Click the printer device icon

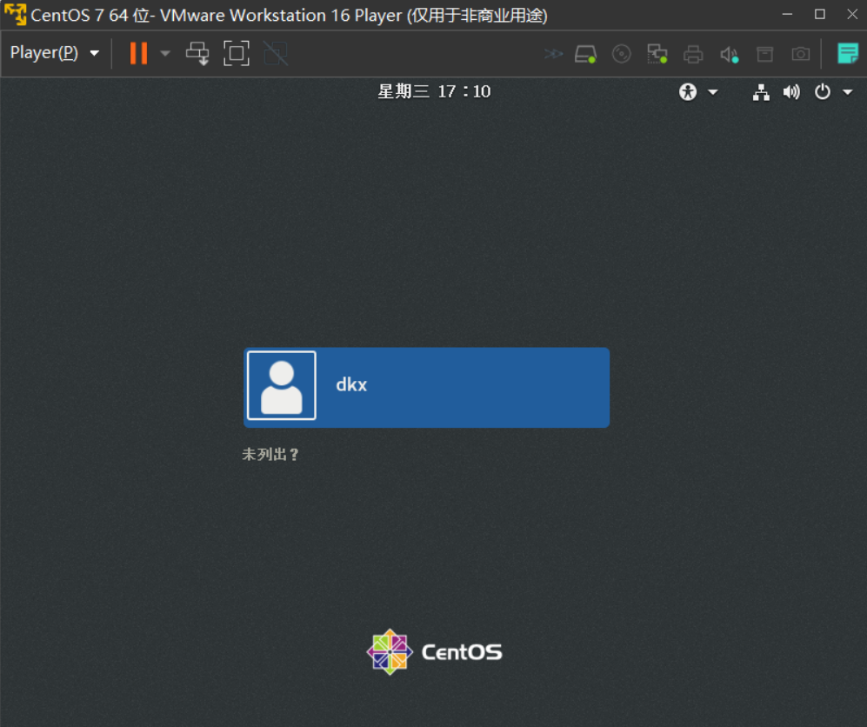coord(693,54)
